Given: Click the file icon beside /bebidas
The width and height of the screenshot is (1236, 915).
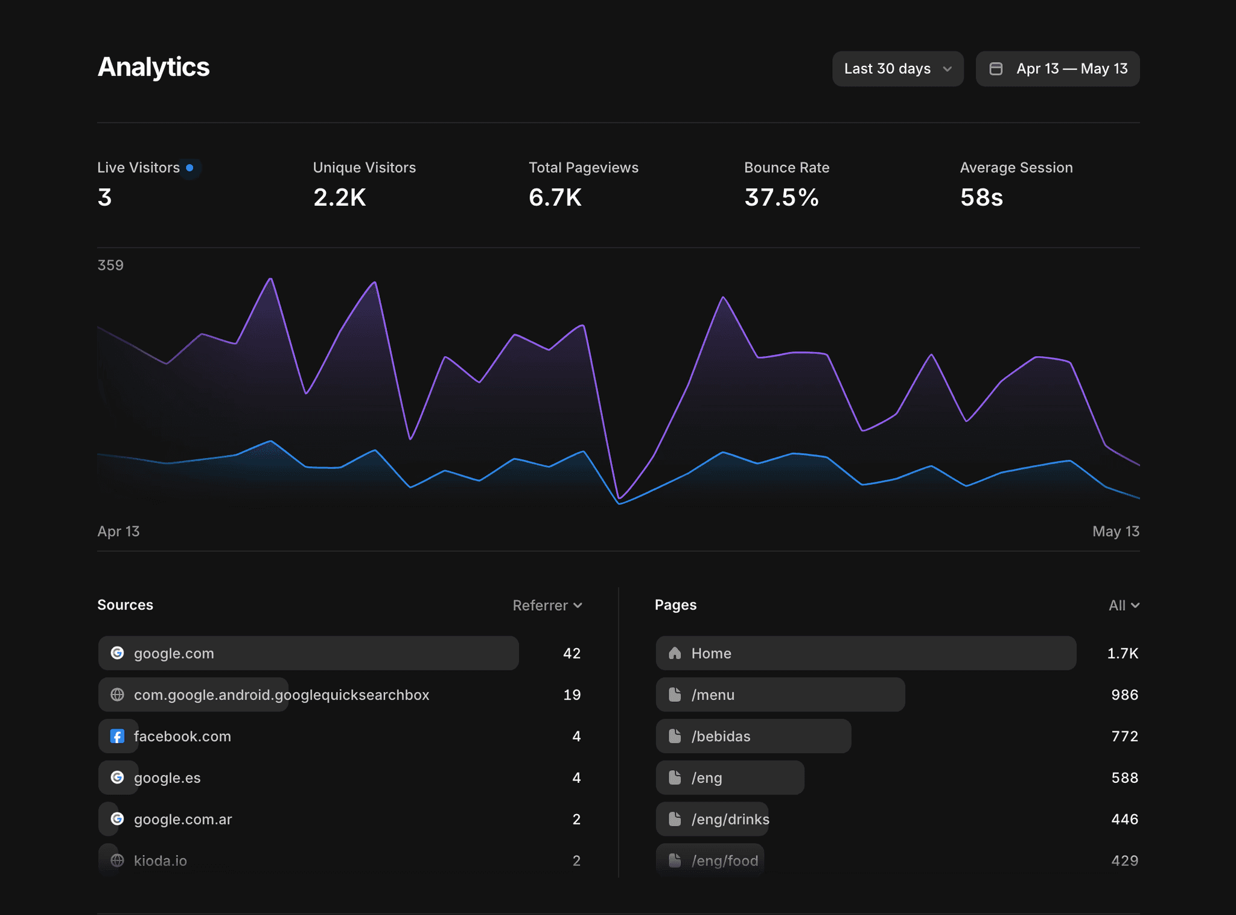Looking at the screenshot, I should coord(675,736).
